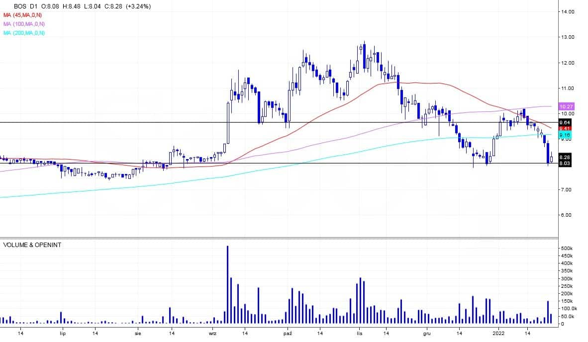Click the cyan 9.16 price tag

coord(565,135)
